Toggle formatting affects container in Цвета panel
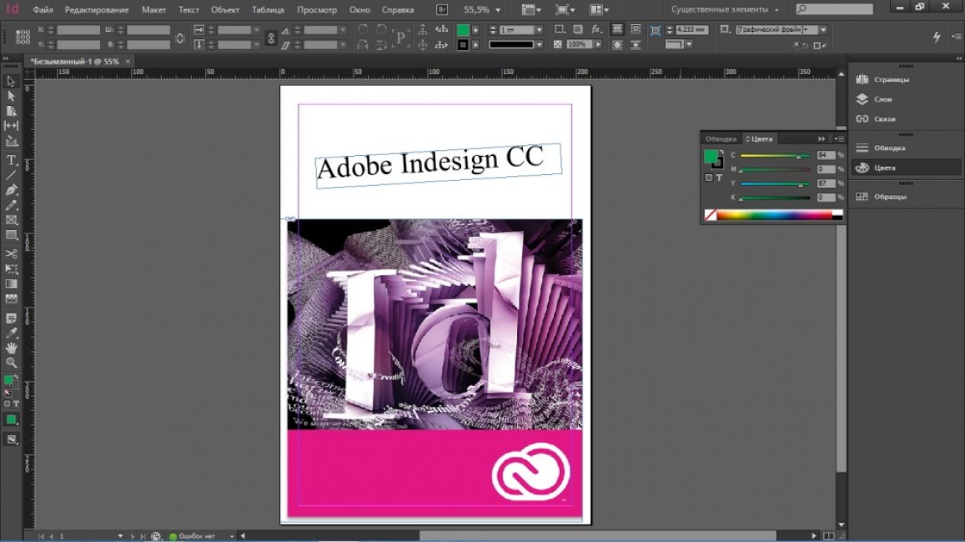This screenshot has height=542, width=965. (709, 178)
